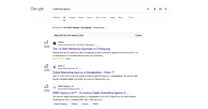This screenshot has width=208, height=109.
Task: Click the Google logo
Action: click(x=37, y=9)
